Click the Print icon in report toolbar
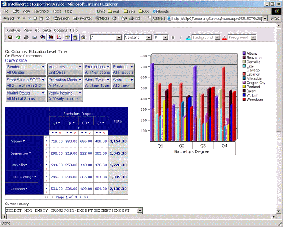 click(x=26, y=37)
